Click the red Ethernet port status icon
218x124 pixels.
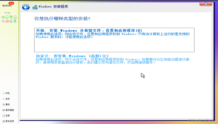tap(7, 21)
